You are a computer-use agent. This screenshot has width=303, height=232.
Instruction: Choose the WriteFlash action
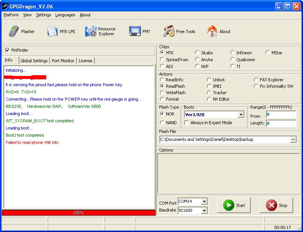click(x=162, y=93)
